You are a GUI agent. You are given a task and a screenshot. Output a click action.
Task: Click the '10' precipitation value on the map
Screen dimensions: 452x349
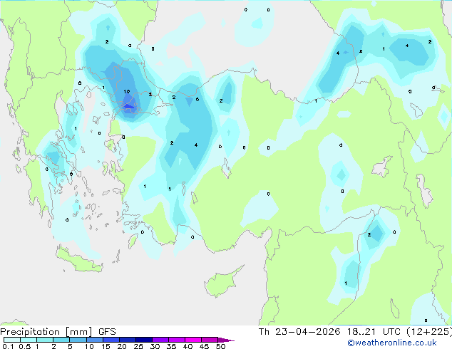[127, 92]
